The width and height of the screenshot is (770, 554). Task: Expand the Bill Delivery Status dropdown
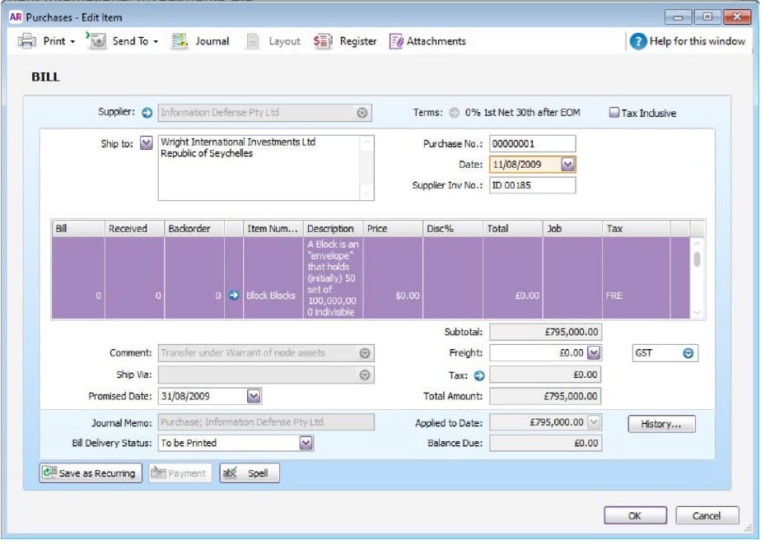[306, 443]
